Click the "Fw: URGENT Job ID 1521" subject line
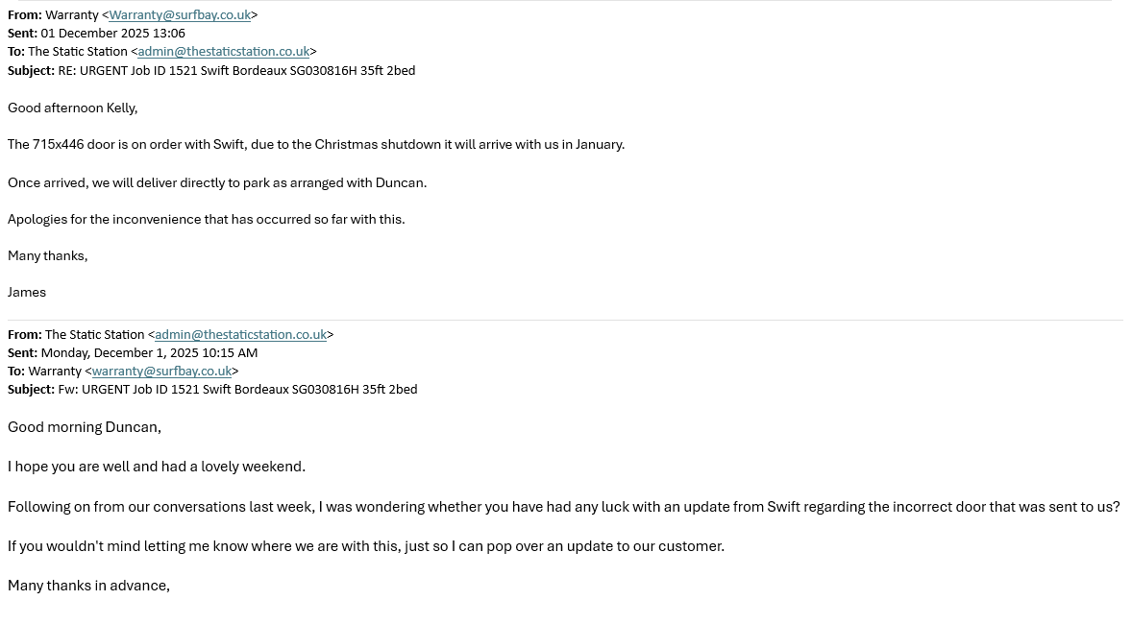The image size is (1132, 624). pos(237,390)
